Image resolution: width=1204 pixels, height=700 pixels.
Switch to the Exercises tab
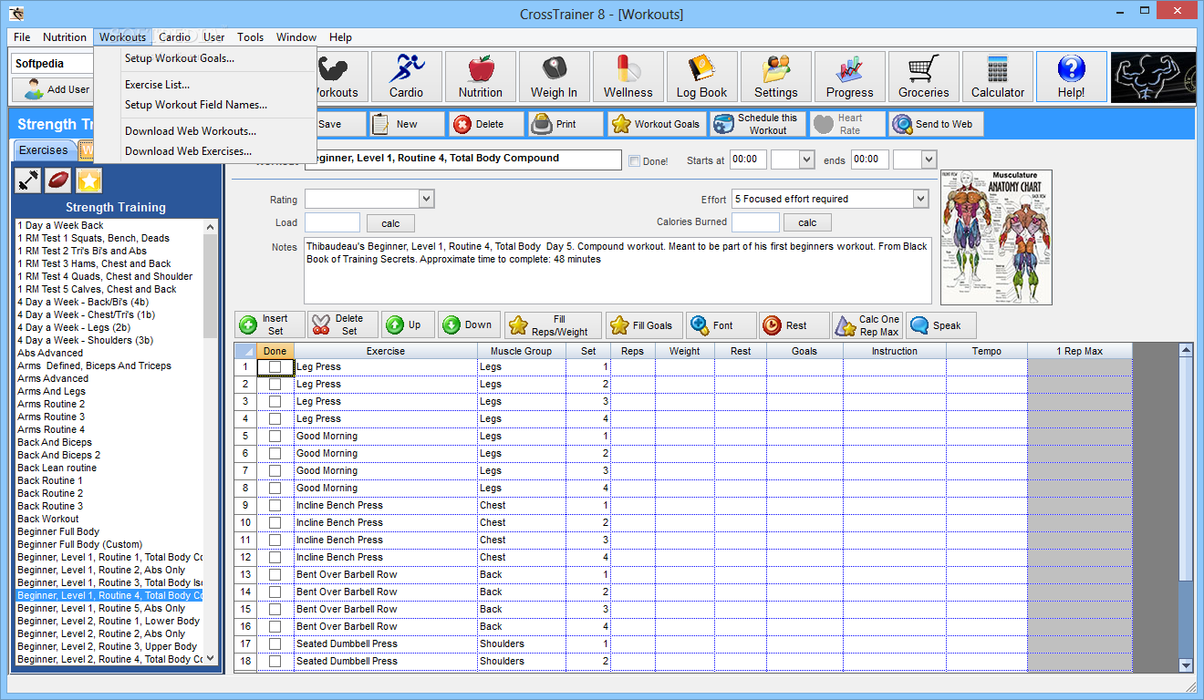43,150
